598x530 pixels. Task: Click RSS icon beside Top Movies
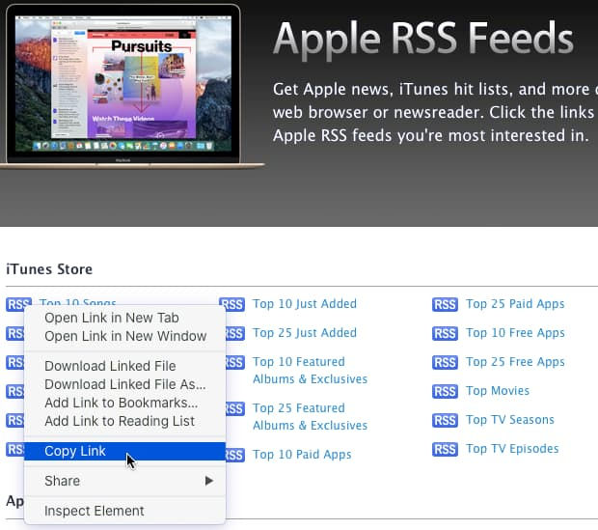(x=445, y=392)
